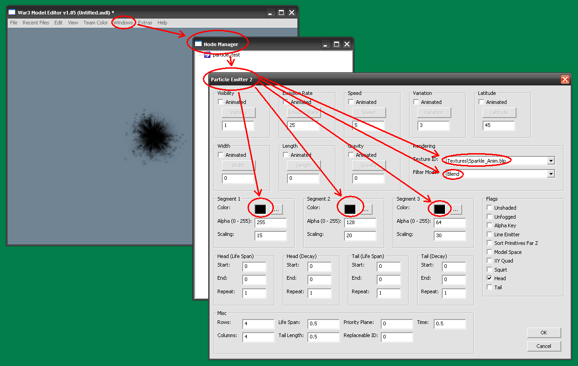Click the Columns field in Misc
The height and width of the screenshot is (366, 578).
point(258,337)
